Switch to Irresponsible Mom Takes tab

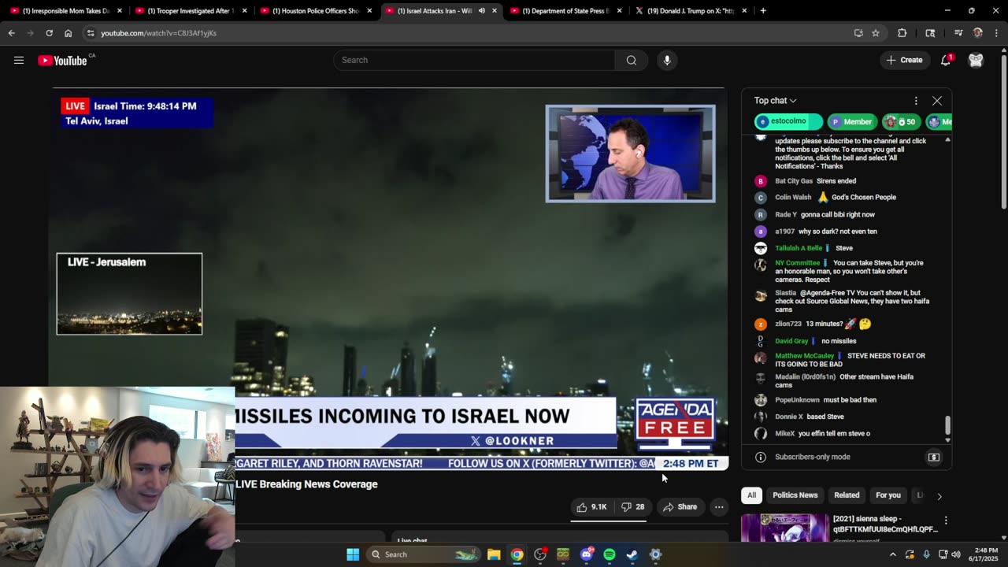tap(65, 11)
